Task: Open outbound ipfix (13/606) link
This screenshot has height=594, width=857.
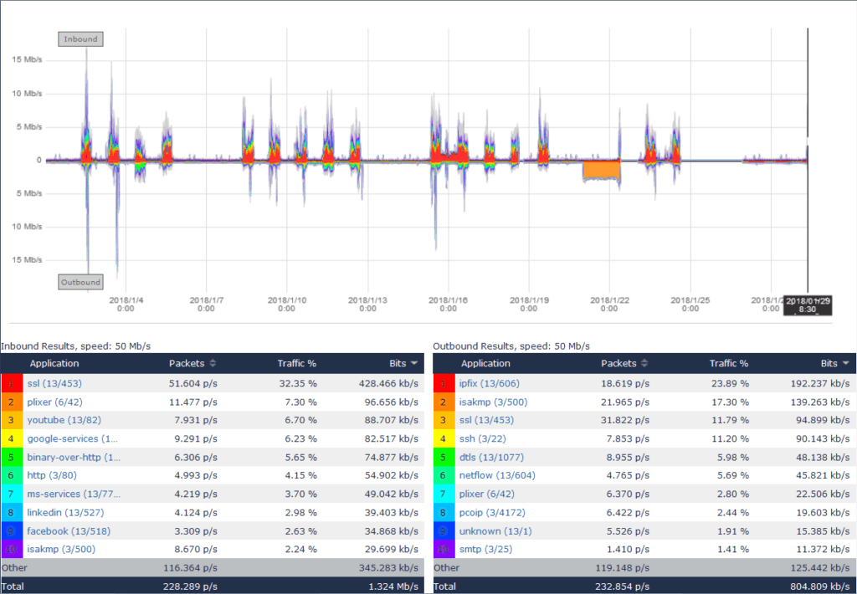Action: click(x=489, y=384)
